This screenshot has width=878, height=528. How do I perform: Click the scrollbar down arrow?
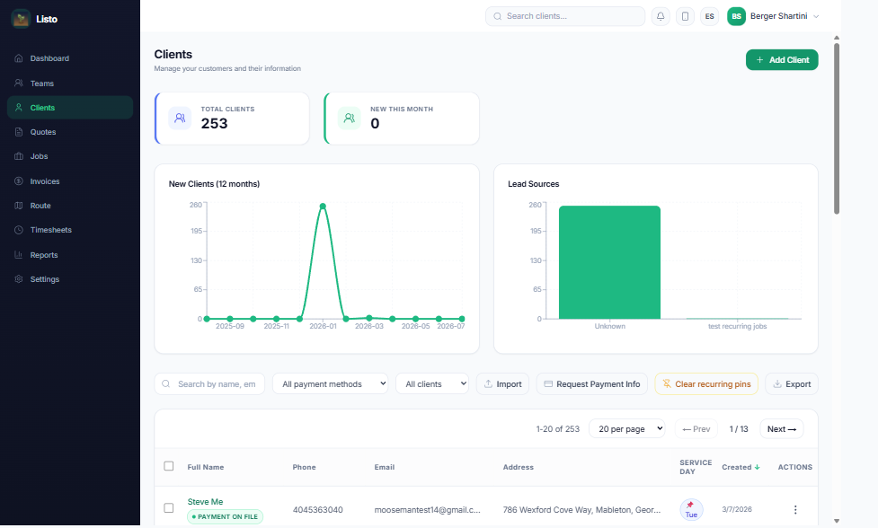(x=837, y=521)
